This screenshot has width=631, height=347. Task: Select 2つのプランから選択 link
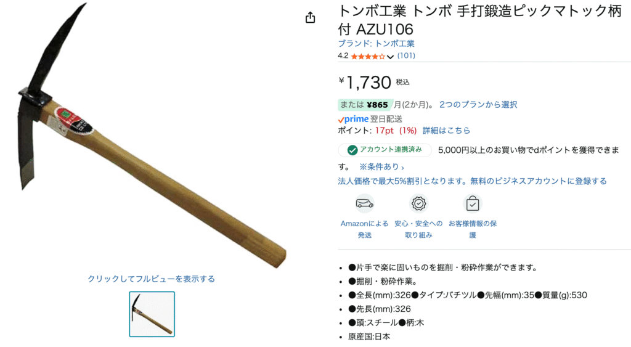[478, 105]
